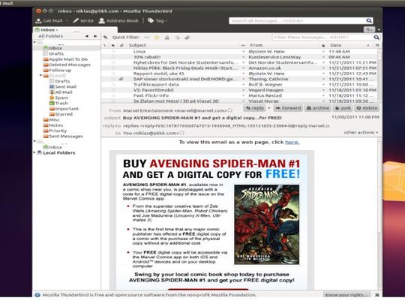Collapse the [Gmail] folder
The image size is (405, 304).
(x=40, y=76)
